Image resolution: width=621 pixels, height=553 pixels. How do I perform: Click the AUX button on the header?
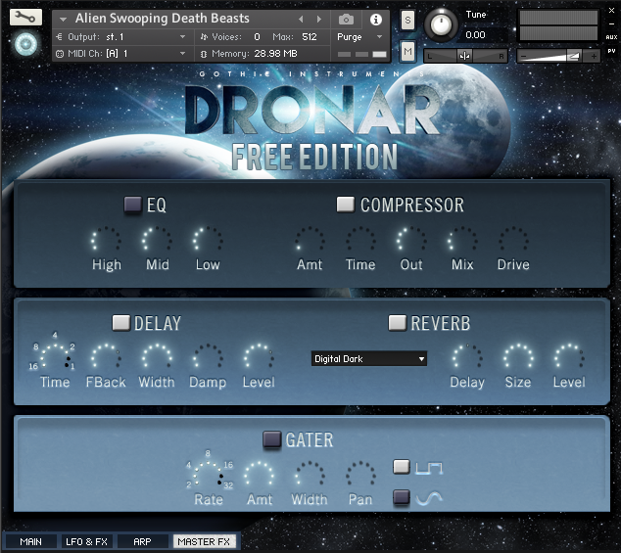[x=611, y=37]
